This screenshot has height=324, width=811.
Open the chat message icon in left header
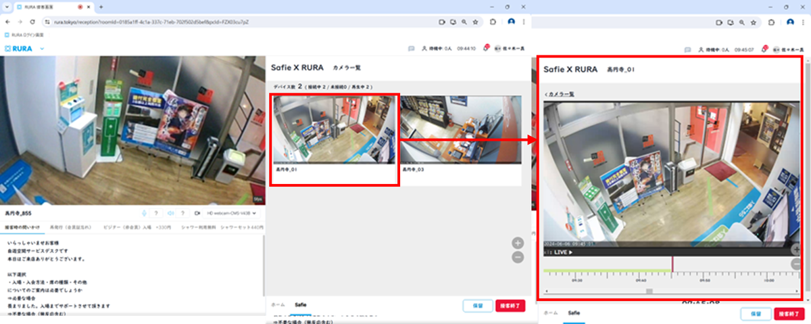[411, 49]
